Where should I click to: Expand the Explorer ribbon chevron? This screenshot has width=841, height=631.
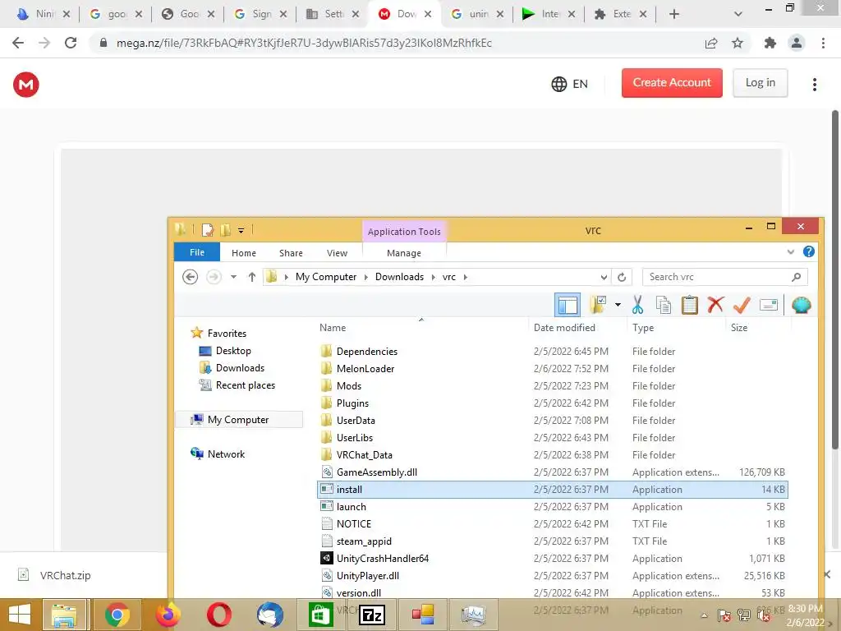(x=791, y=251)
